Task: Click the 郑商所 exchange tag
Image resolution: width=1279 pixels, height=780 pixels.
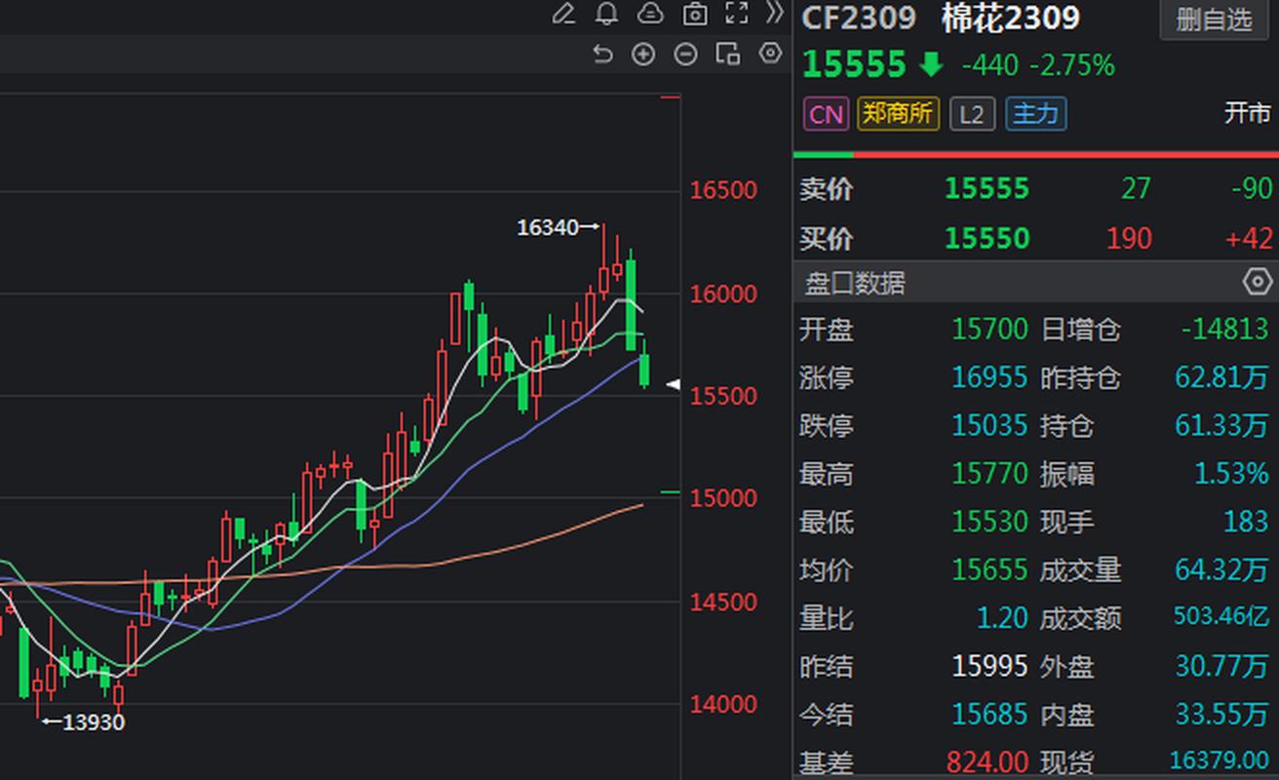Action: 898,114
